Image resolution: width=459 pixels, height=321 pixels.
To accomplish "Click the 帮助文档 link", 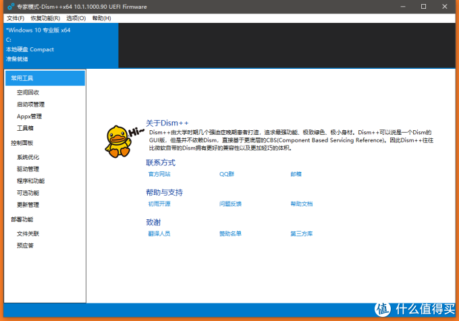I will (302, 204).
